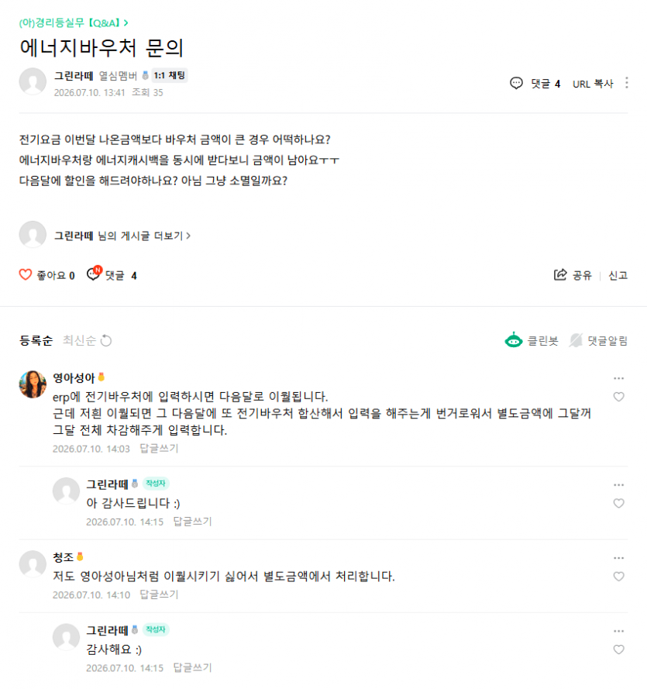The width and height of the screenshot is (647, 689).
Task: Click the share icon labeled 공유
Action: [x=560, y=274]
